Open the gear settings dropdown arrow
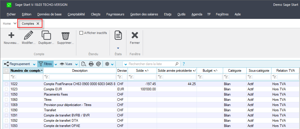Image resolution: width=300 pixels, height=129 pixels. click(112, 64)
